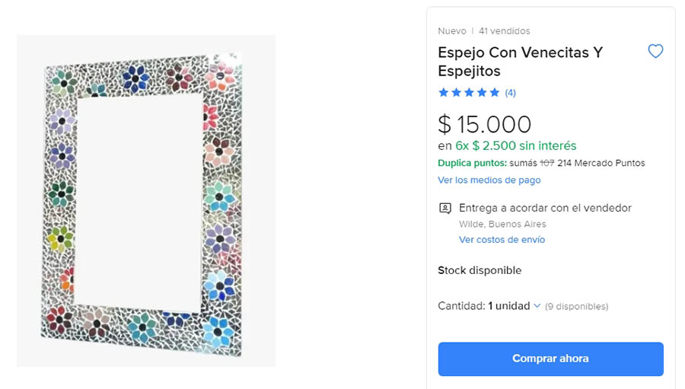
Task: Click the $ 15.000 price
Action: click(x=485, y=124)
